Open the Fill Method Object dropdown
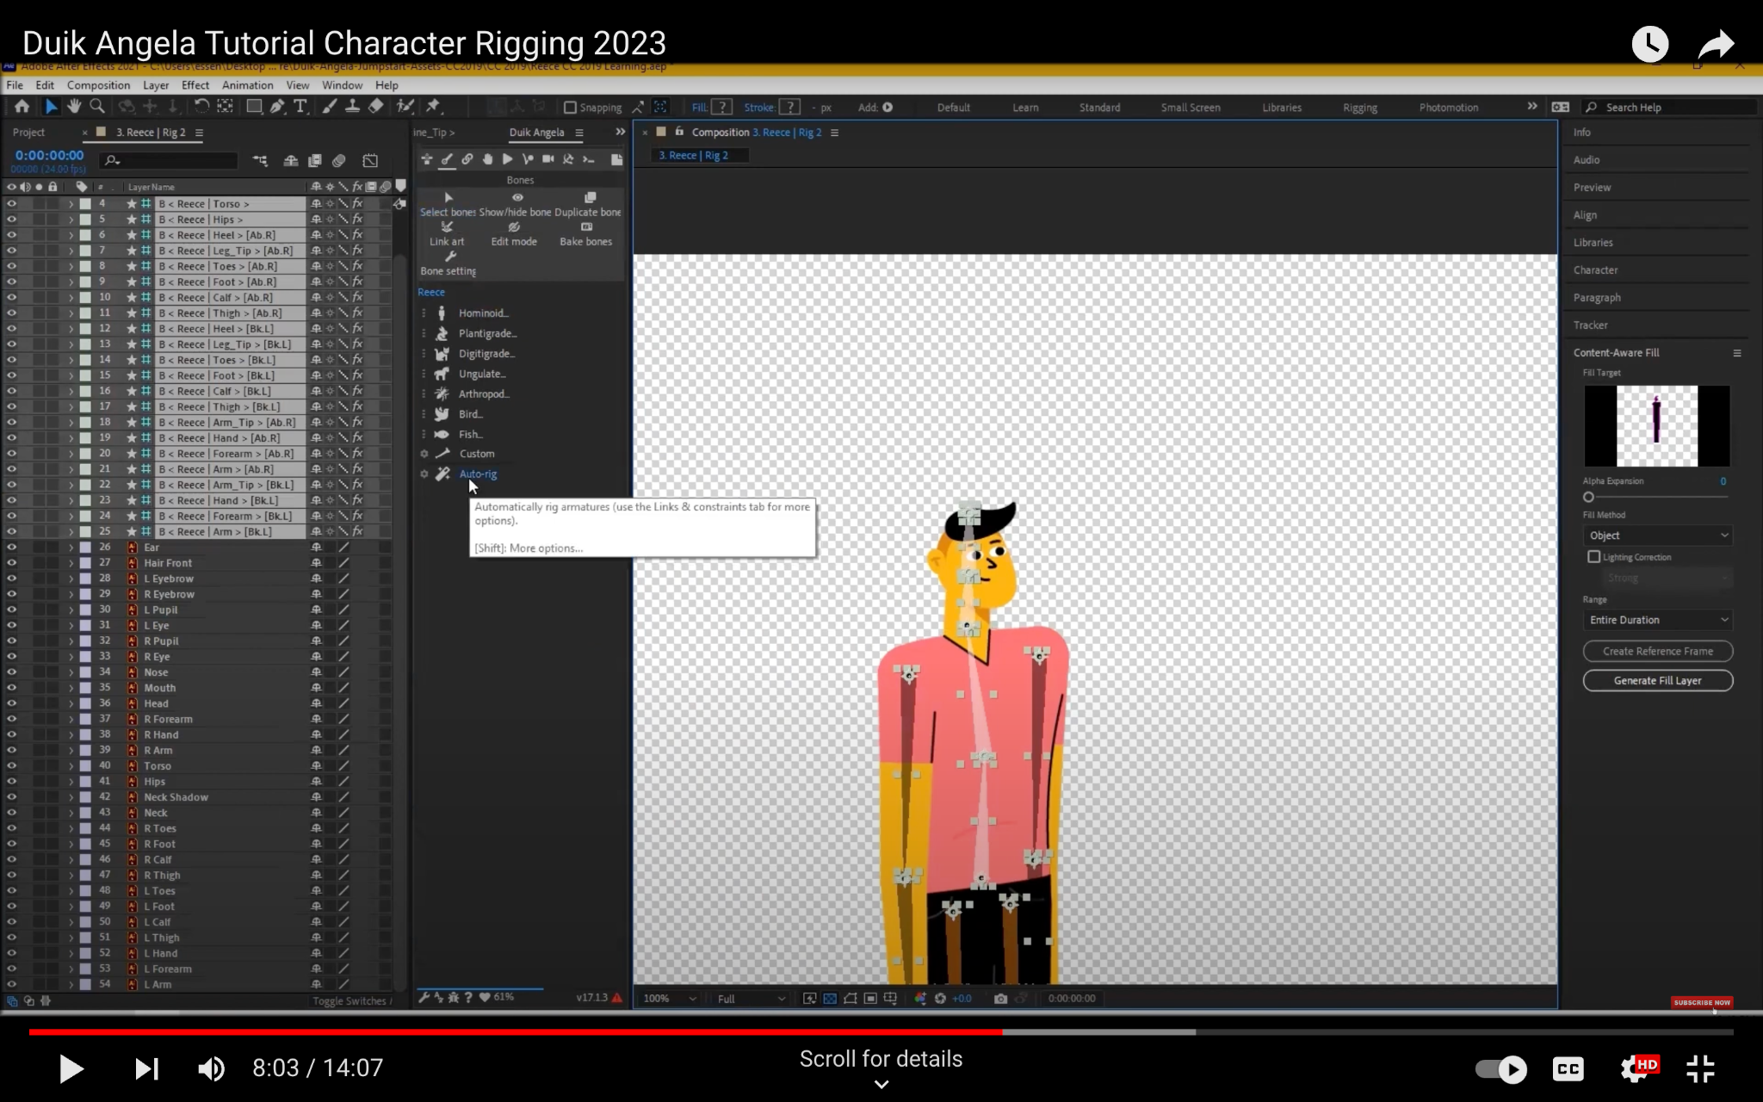Screen dimensions: 1763x1102 point(1657,536)
